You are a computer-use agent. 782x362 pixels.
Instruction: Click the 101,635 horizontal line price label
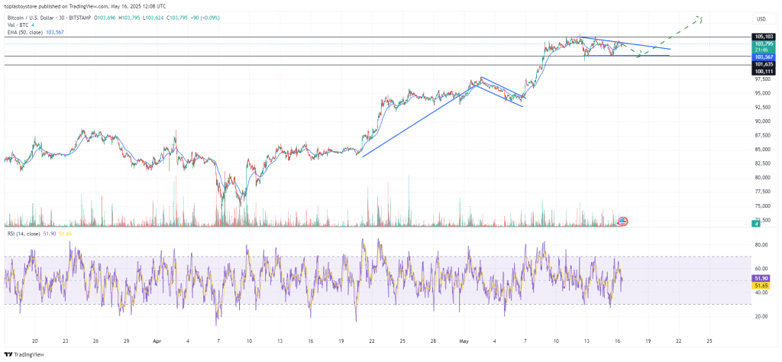pos(764,64)
